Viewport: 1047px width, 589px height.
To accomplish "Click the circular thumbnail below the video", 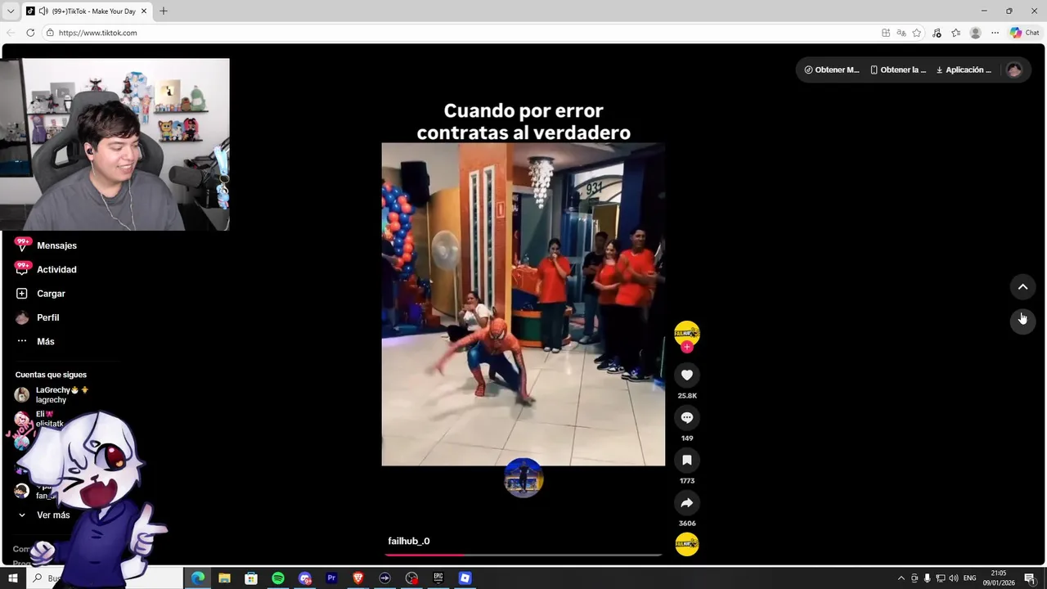I will (x=523, y=478).
